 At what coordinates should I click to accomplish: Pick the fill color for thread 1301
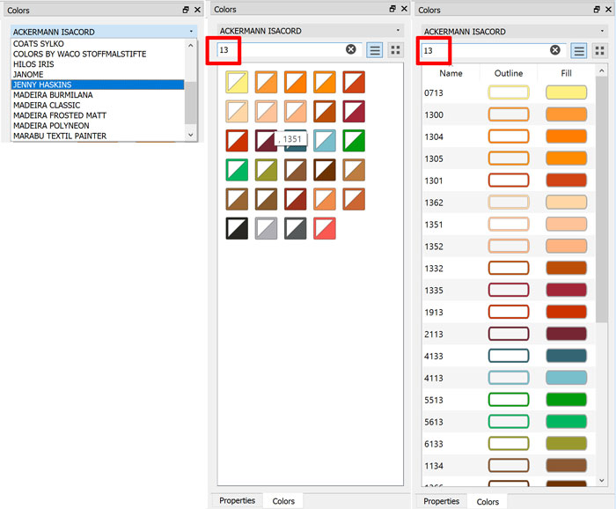(566, 181)
